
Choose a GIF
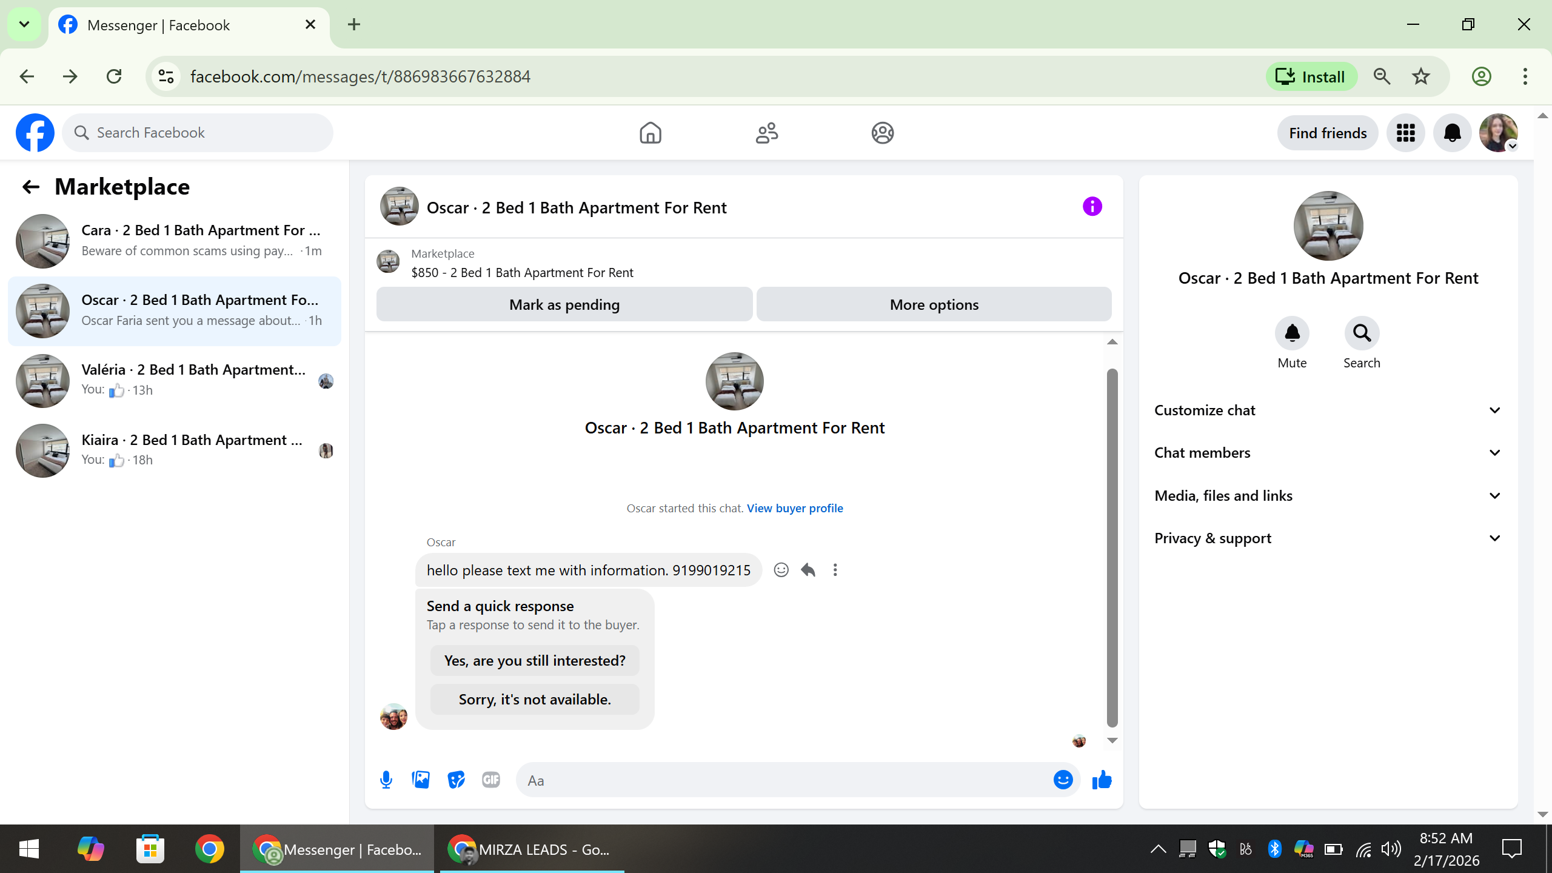491,780
